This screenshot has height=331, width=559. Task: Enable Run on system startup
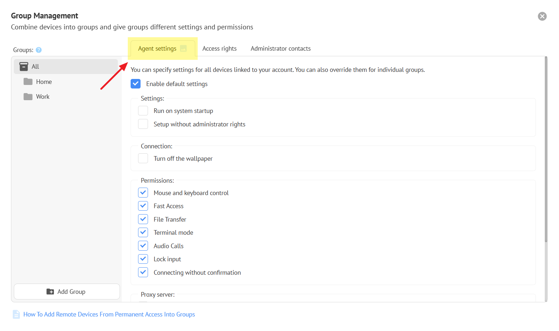[143, 111]
